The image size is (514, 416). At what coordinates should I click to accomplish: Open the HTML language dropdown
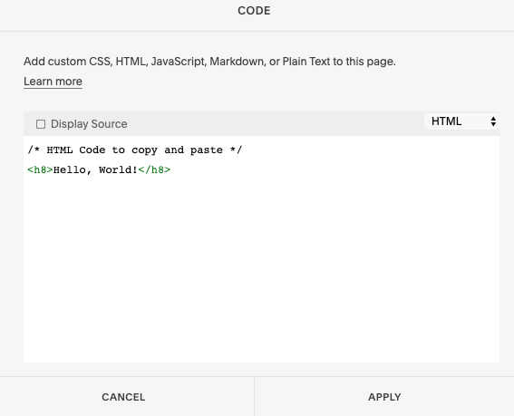point(461,121)
